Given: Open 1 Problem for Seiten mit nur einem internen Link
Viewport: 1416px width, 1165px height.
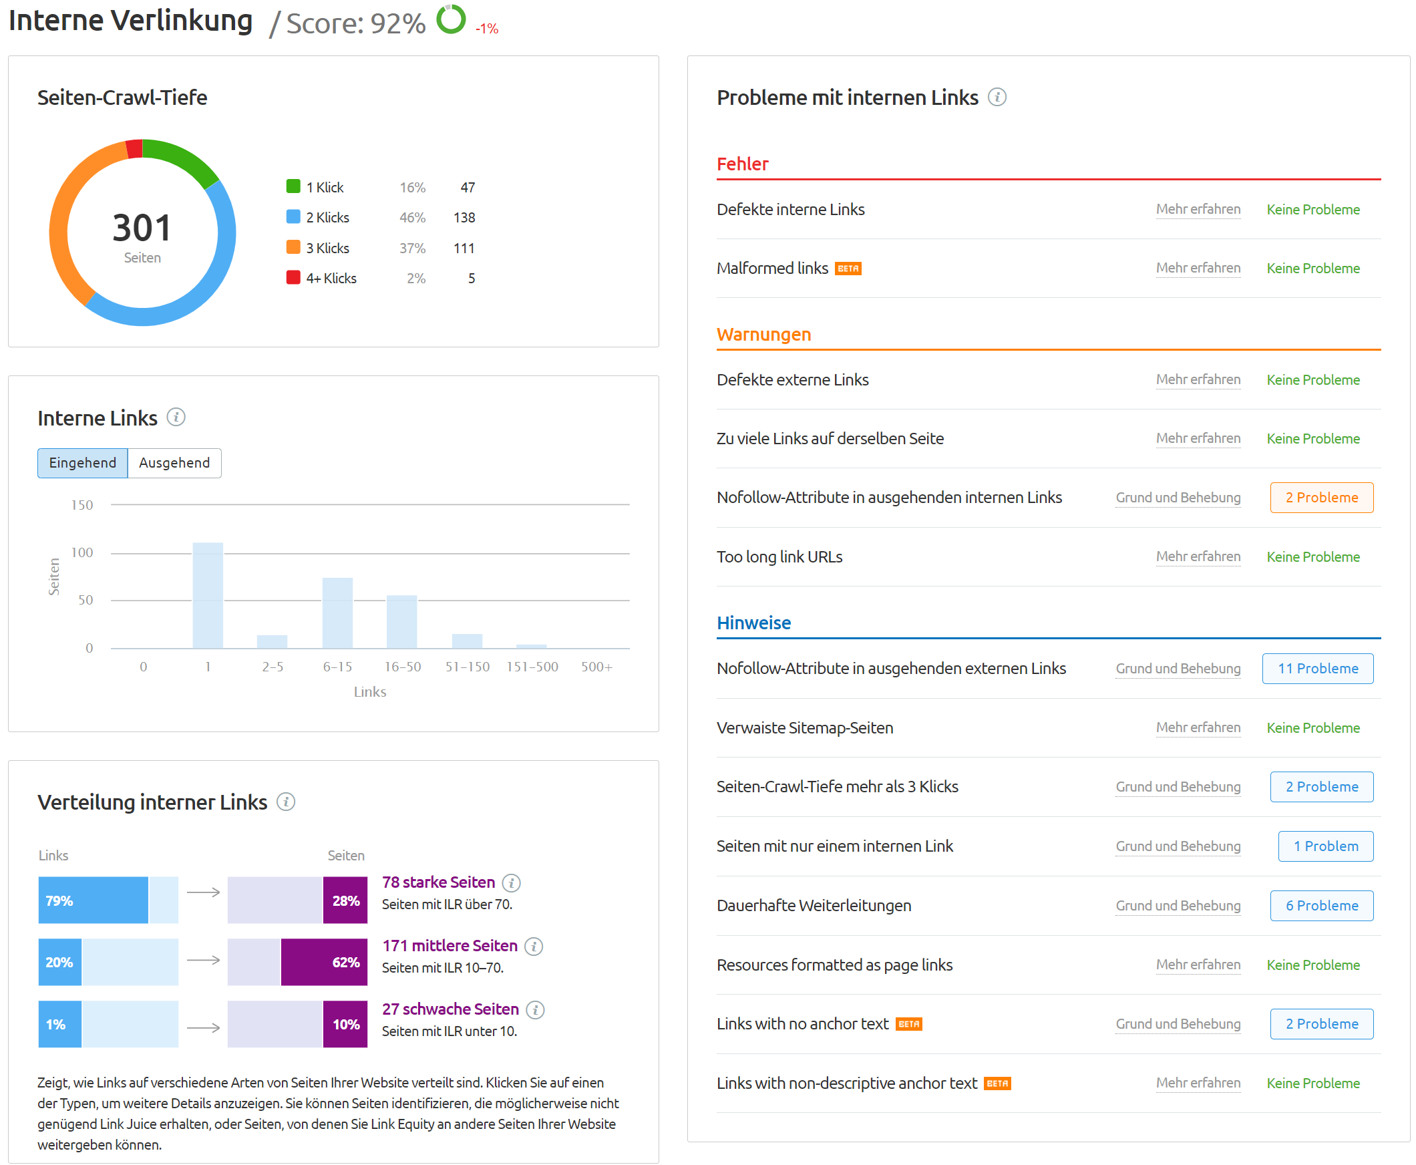Looking at the screenshot, I should click(1325, 846).
